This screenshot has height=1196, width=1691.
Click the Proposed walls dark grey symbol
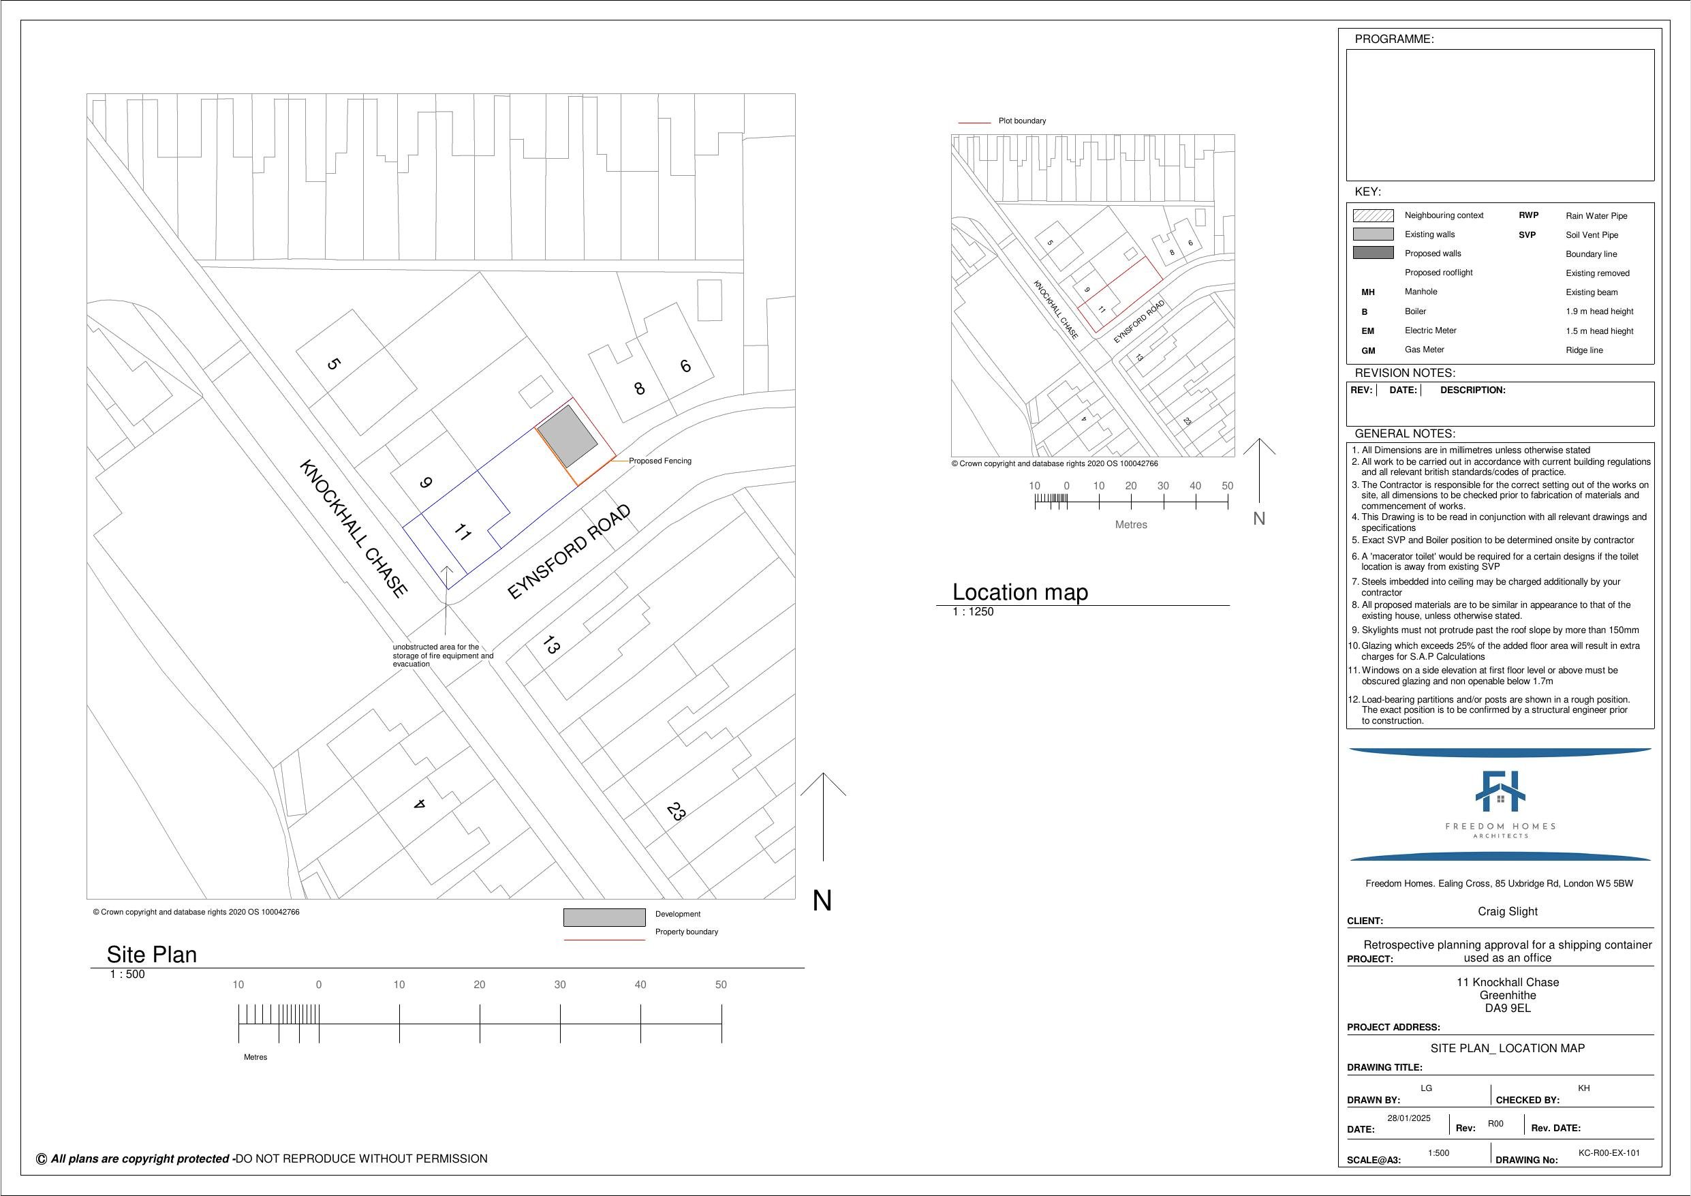pyautogui.click(x=1375, y=253)
